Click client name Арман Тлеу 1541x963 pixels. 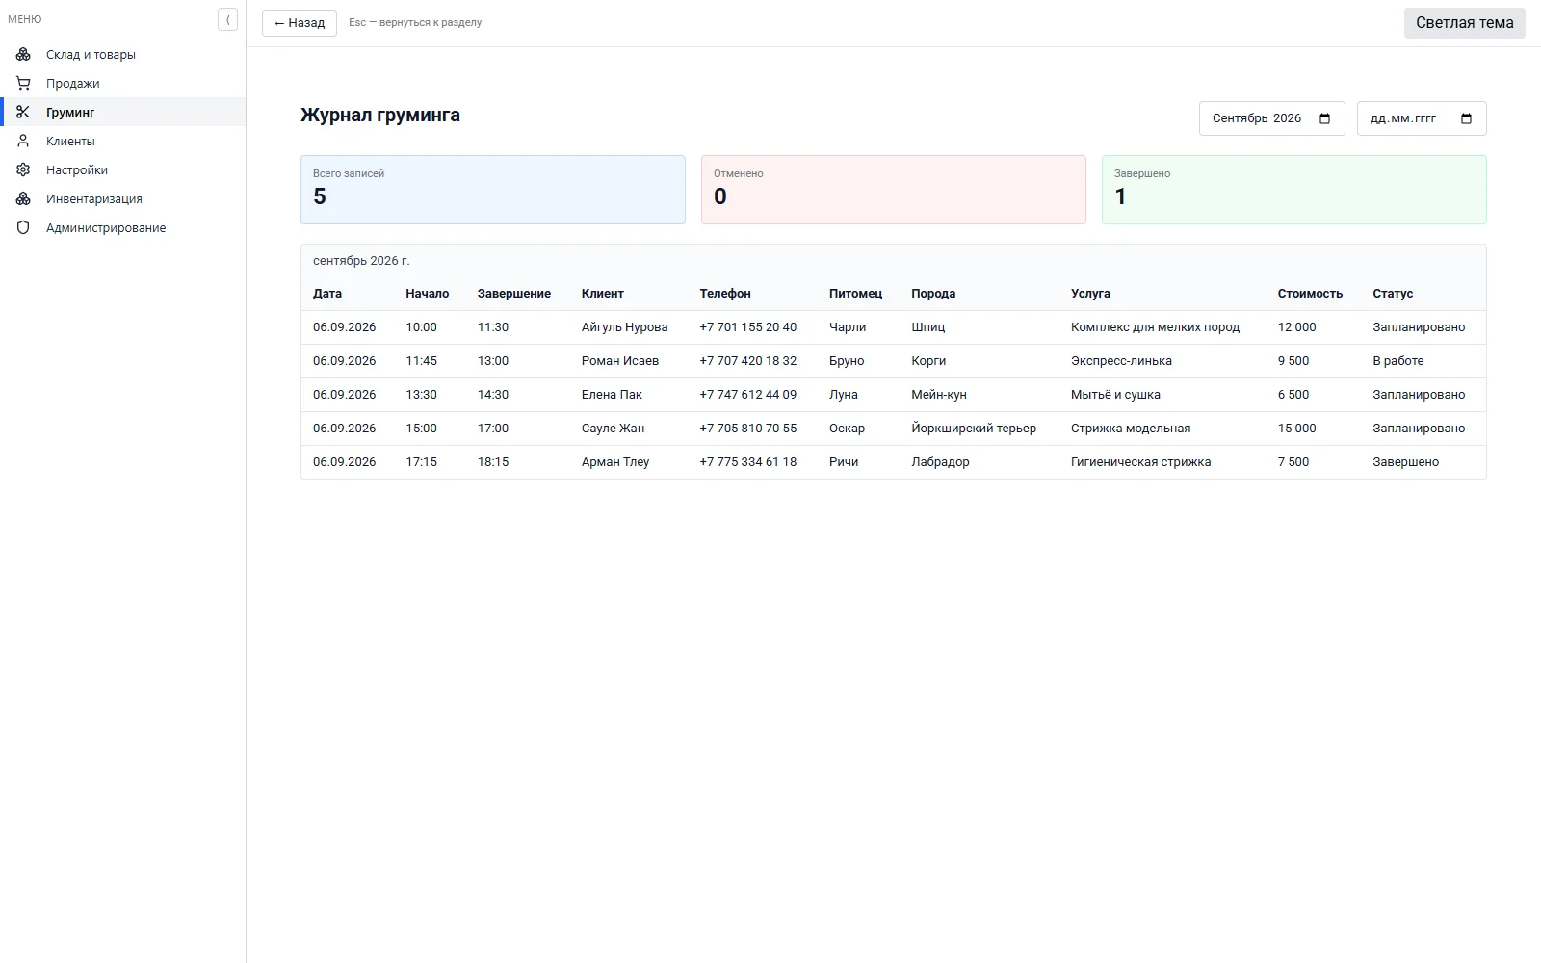pos(615,462)
